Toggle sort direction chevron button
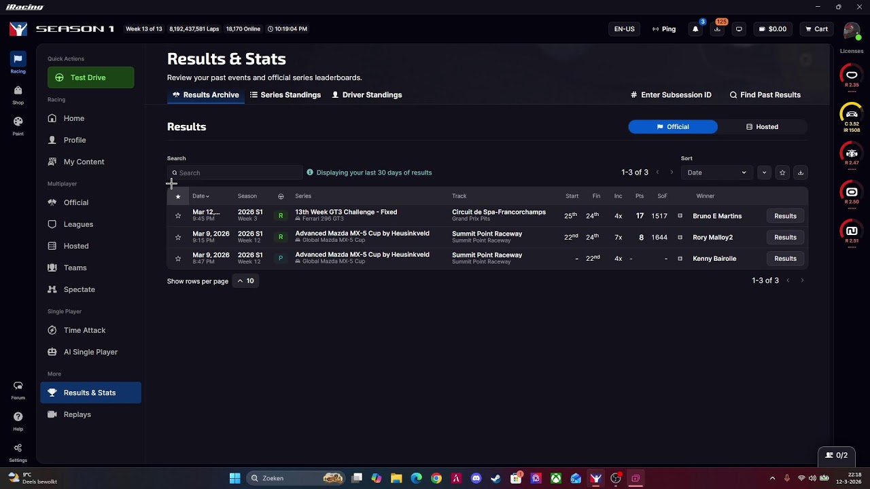Screen dimensions: 870x489 click(x=764, y=173)
